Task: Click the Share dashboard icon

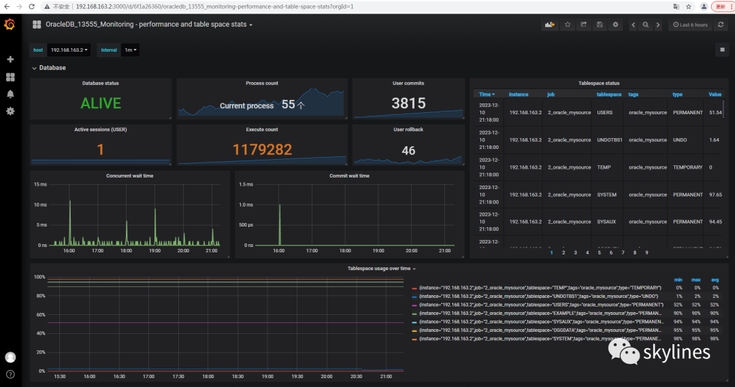Action: [x=584, y=25]
